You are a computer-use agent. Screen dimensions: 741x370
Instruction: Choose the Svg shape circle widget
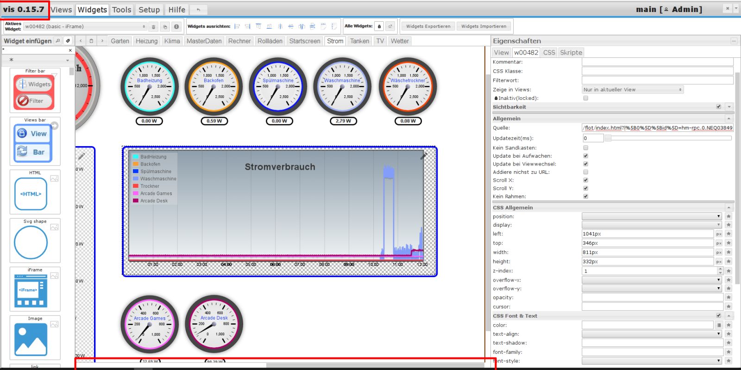(x=35, y=240)
